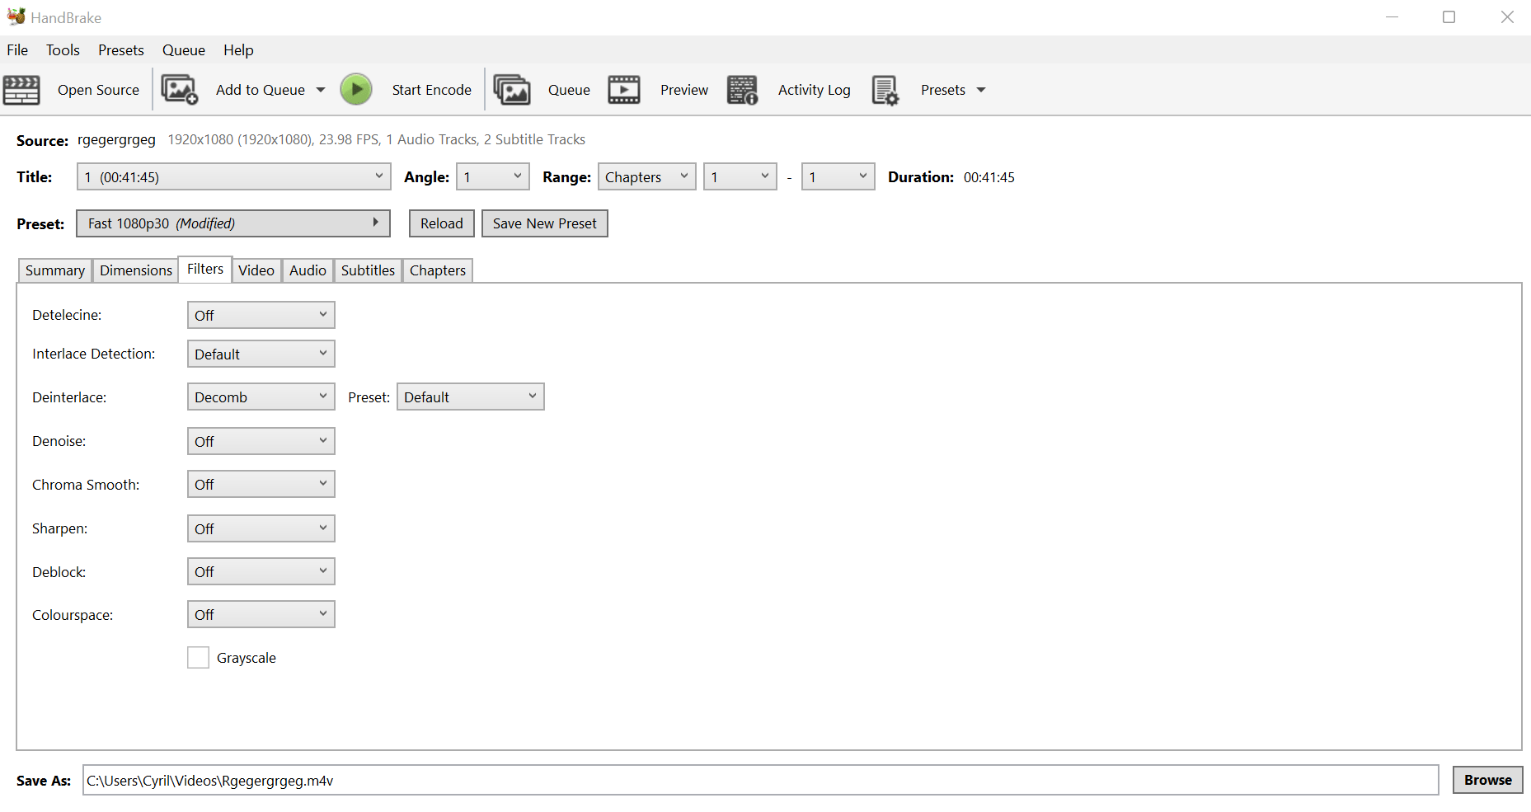Click the Browse button
Image resolution: width=1531 pixels, height=812 pixels.
tap(1488, 780)
